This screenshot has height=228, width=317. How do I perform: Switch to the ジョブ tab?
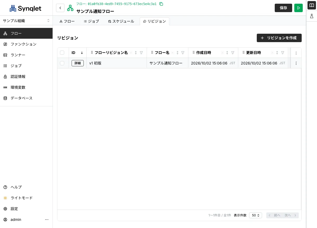(91, 21)
